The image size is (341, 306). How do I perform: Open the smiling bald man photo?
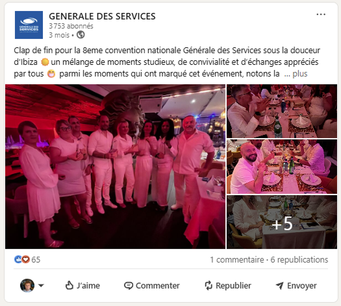[282, 167]
